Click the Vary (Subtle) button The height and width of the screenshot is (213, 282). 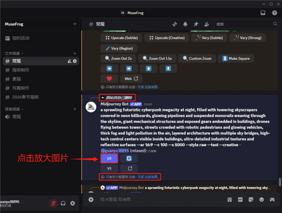209,38
